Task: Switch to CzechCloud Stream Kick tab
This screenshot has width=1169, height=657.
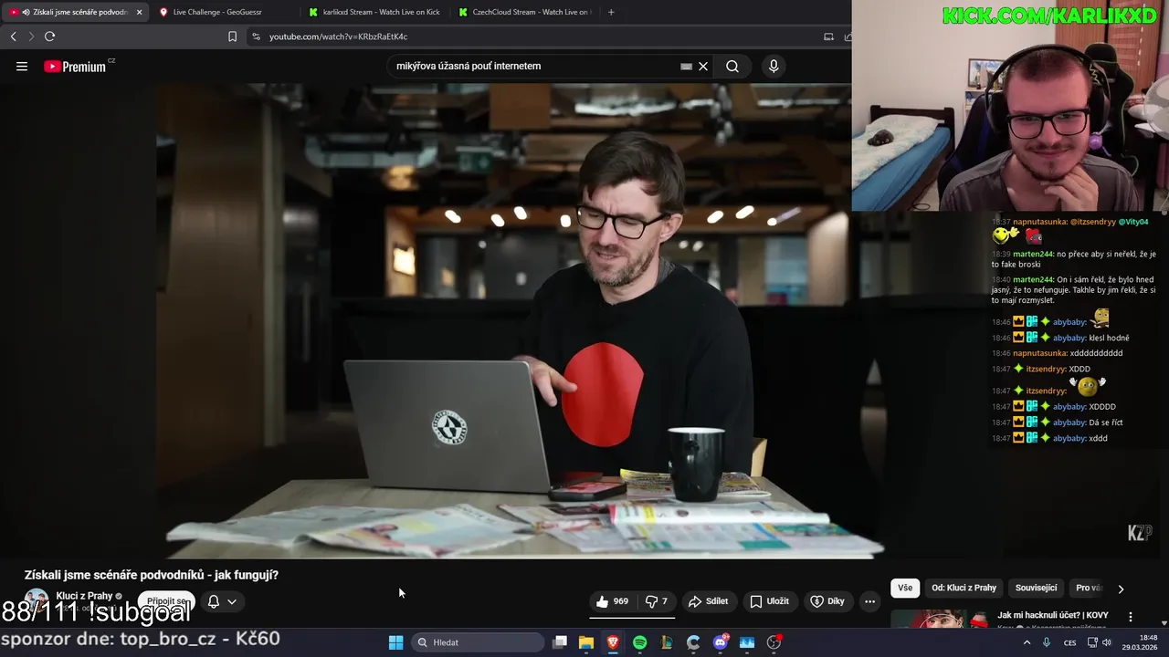Action: click(525, 12)
